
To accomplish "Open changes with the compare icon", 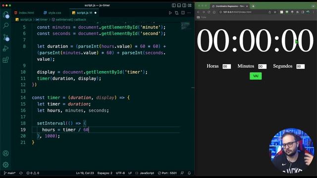I will point(177,13).
